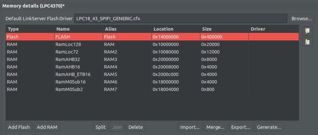Select the FLASH memory row
This screenshot has width=318, height=135.
(x=63, y=37)
